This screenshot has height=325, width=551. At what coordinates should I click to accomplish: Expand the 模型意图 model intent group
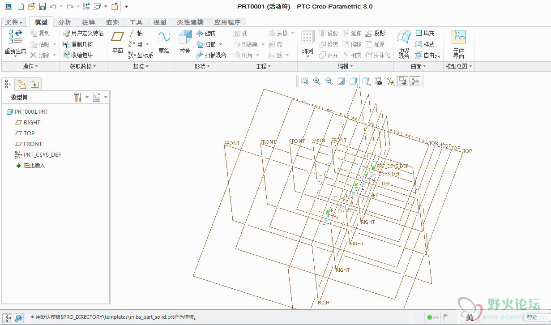[x=459, y=66]
